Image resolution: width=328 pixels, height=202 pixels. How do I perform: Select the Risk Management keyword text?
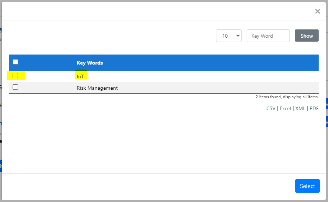(x=97, y=88)
